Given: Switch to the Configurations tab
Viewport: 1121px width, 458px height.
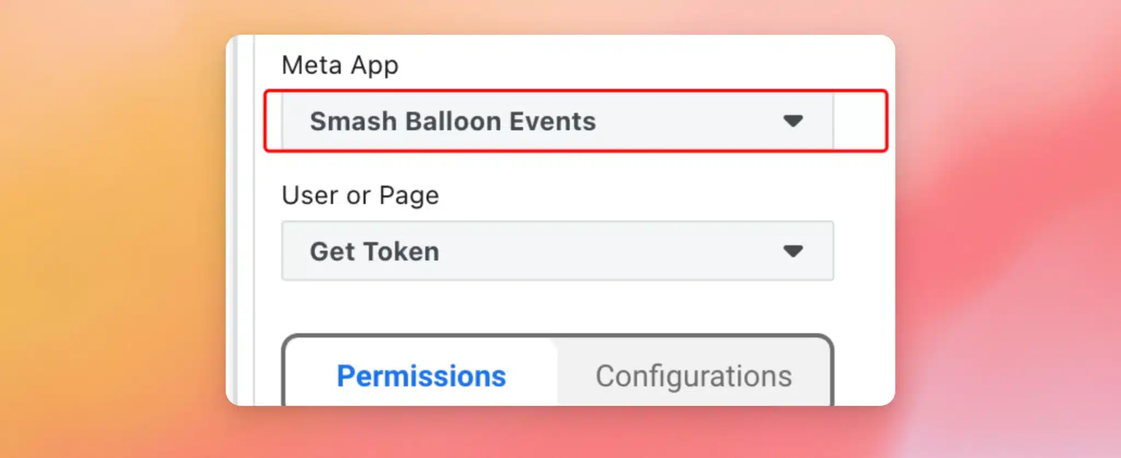Looking at the screenshot, I should click(694, 375).
